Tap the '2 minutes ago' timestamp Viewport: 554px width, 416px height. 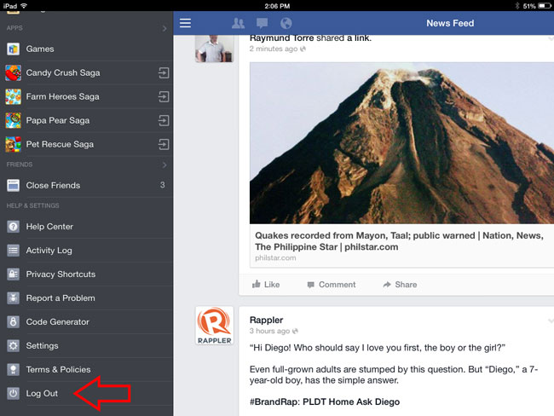coord(274,49)
